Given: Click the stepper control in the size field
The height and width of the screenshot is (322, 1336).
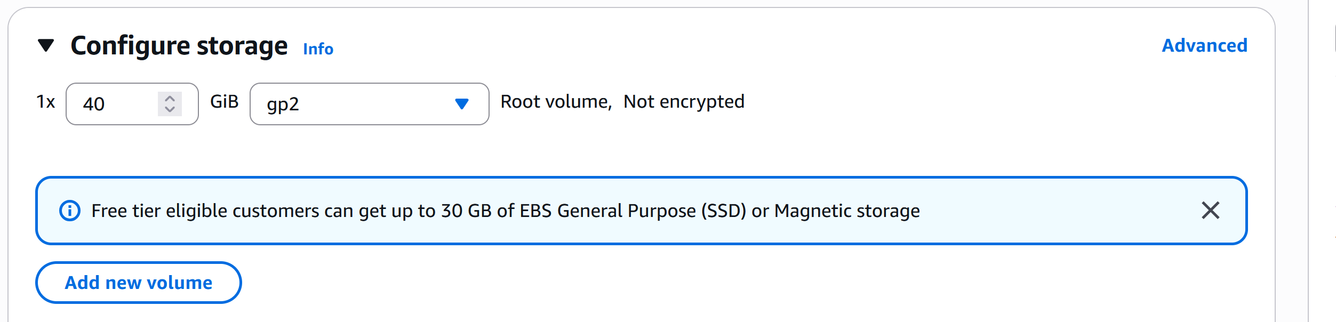Looking at the screenshot, I should [170, 104].
